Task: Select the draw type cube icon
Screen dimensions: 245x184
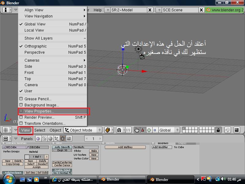Action: (109, 130)
